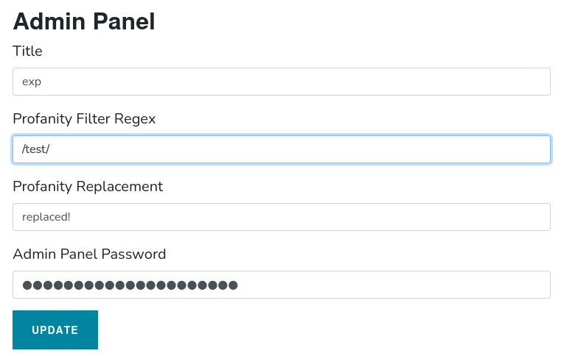Image resolution: width=564 pixels, height=356 pixels.
Task: Click the 'Title' field label
Action: tap(27, 51)
